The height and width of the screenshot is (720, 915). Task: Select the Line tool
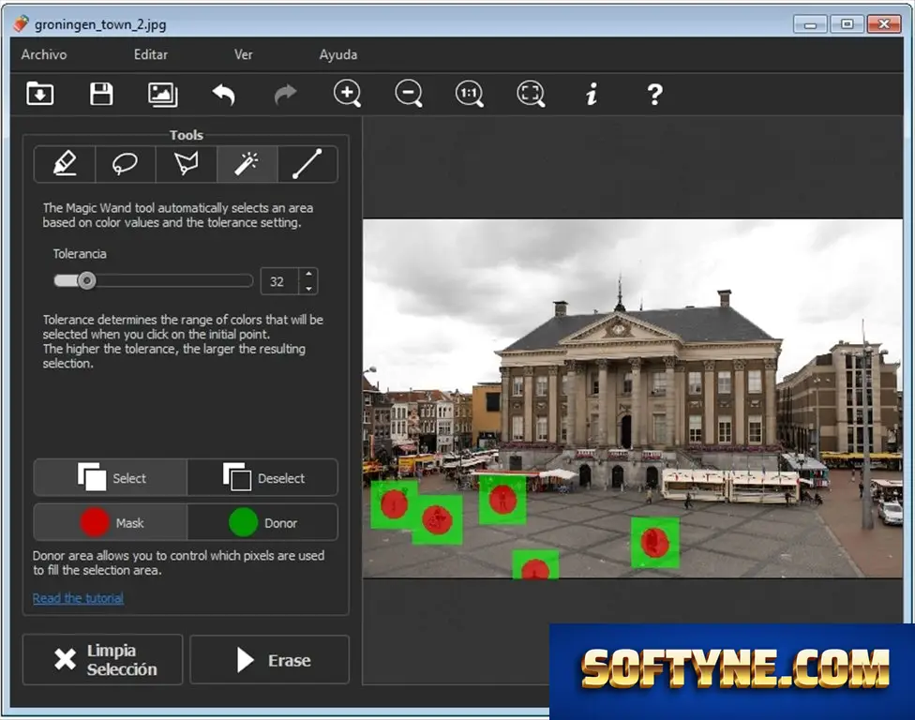307,164
